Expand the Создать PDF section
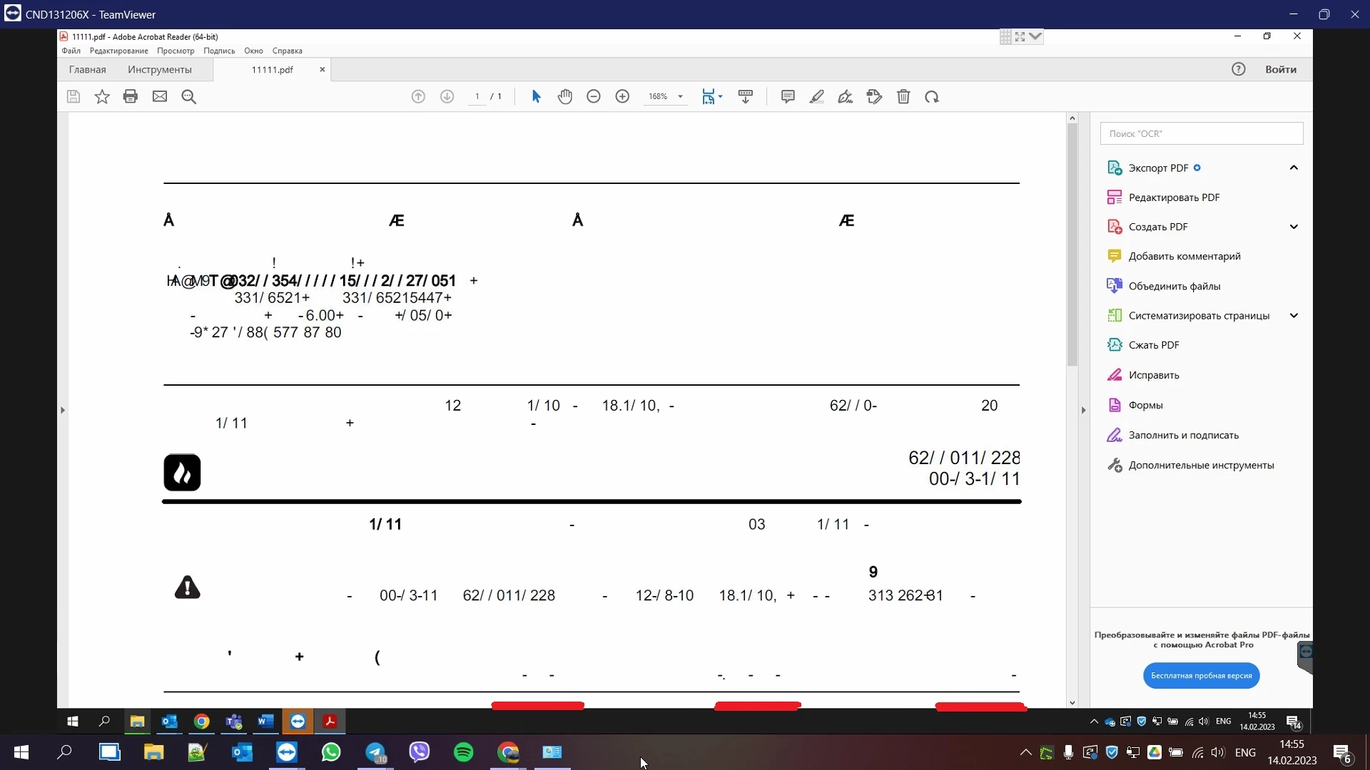This screenshot has width=1370, height=770. pyautogui.click(x=1293, y=227)
